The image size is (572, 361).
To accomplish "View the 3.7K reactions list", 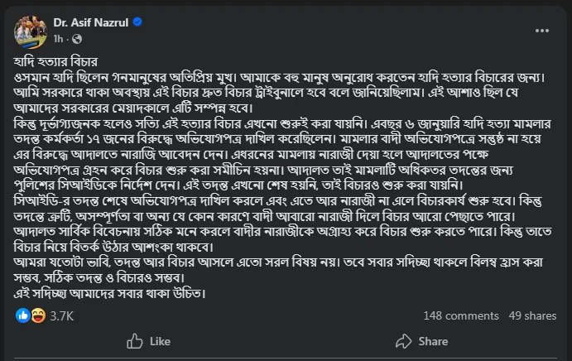I will point(62,315).
